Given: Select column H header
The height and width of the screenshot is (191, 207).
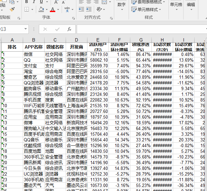Looking at the screenshot, I should click(162, 40).
